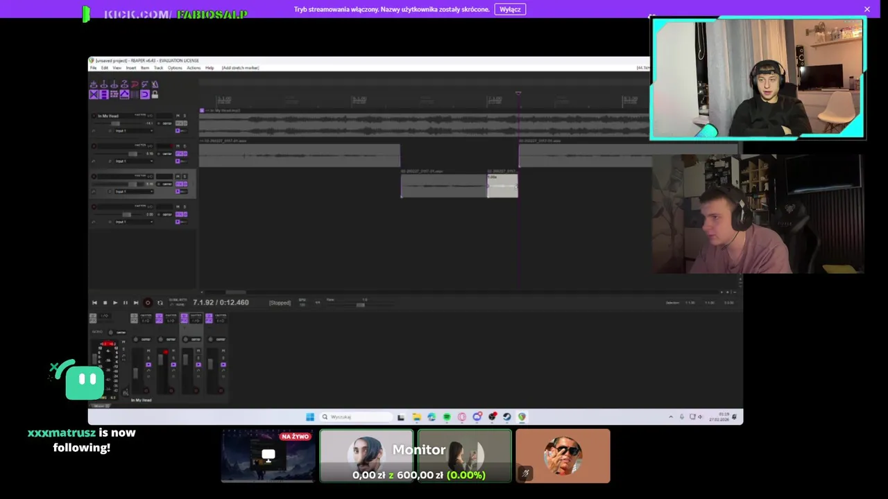Open File Explorer from taskbar

(417, 417)
